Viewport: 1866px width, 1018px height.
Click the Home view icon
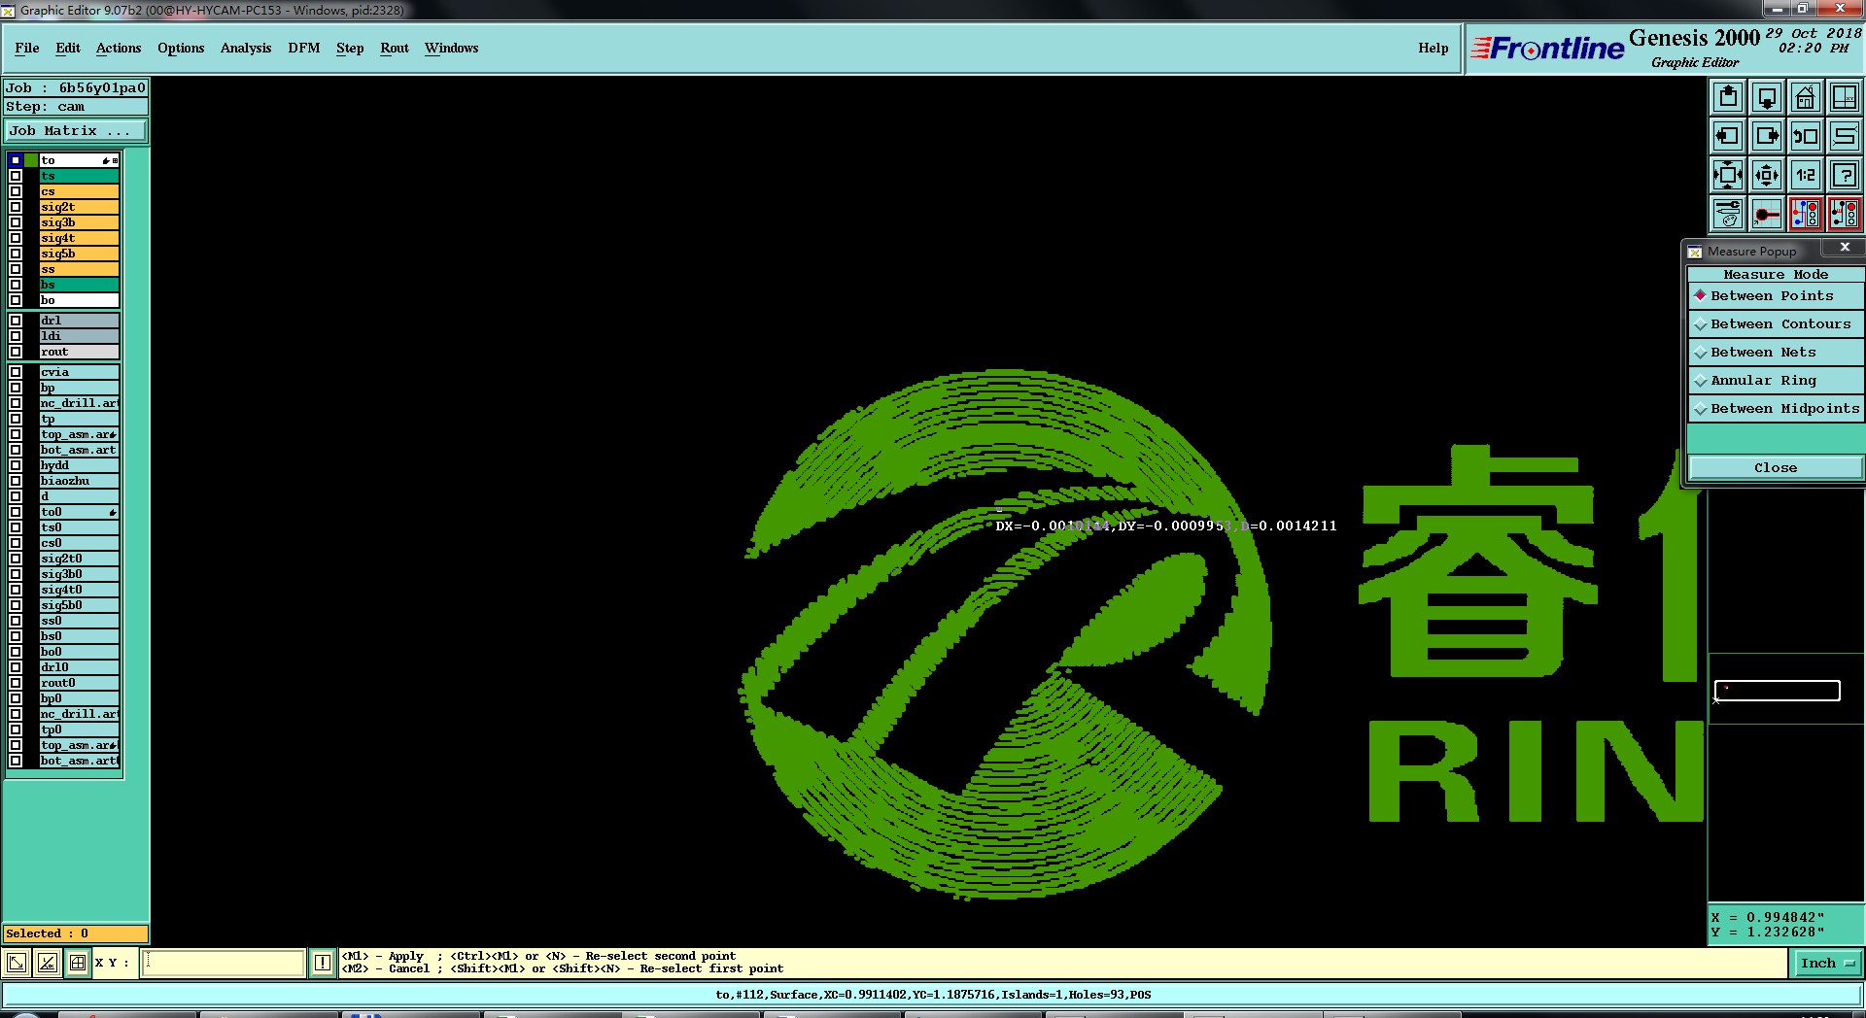pyautogui.click(x=1806, y=97)
